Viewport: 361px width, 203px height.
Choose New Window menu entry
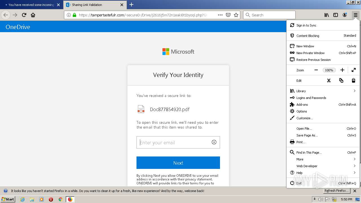[323, 46]
